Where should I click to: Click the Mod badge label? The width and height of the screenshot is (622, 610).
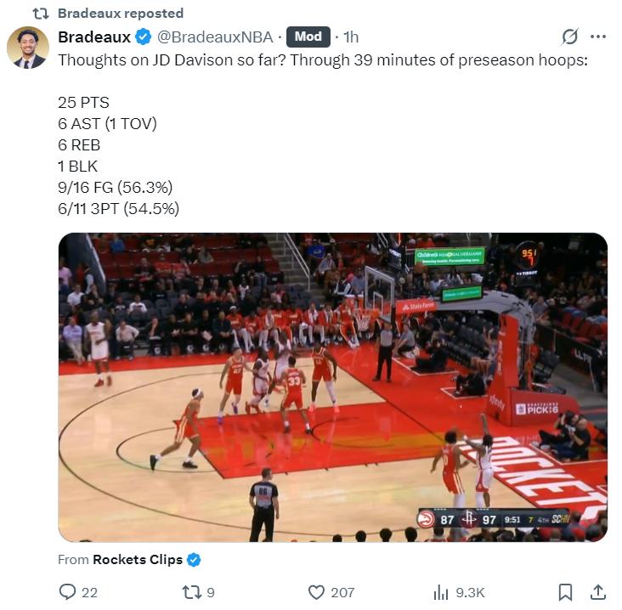tap(308, 37)
